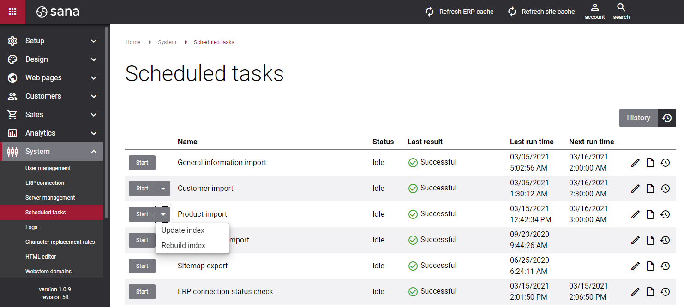Collapse the System menu

(52, 152)
